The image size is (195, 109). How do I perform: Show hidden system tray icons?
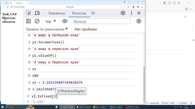[x=173, y=107]
